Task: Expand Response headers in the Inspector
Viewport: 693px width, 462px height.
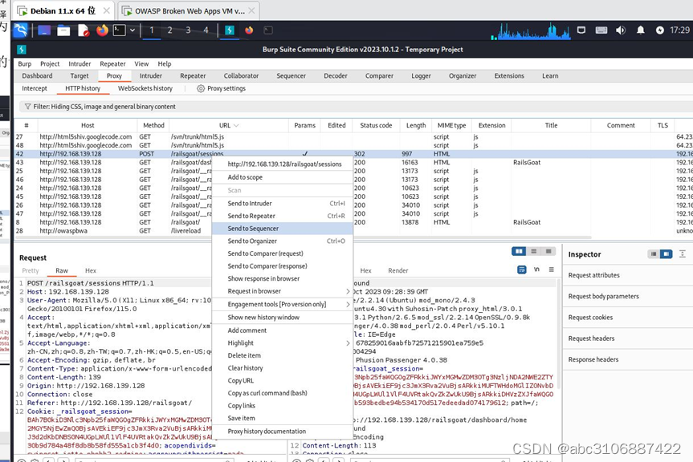Action: (x=628, y=359)
